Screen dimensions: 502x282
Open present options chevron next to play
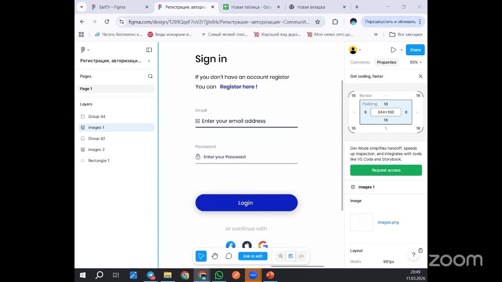click(x=402, y=50)
